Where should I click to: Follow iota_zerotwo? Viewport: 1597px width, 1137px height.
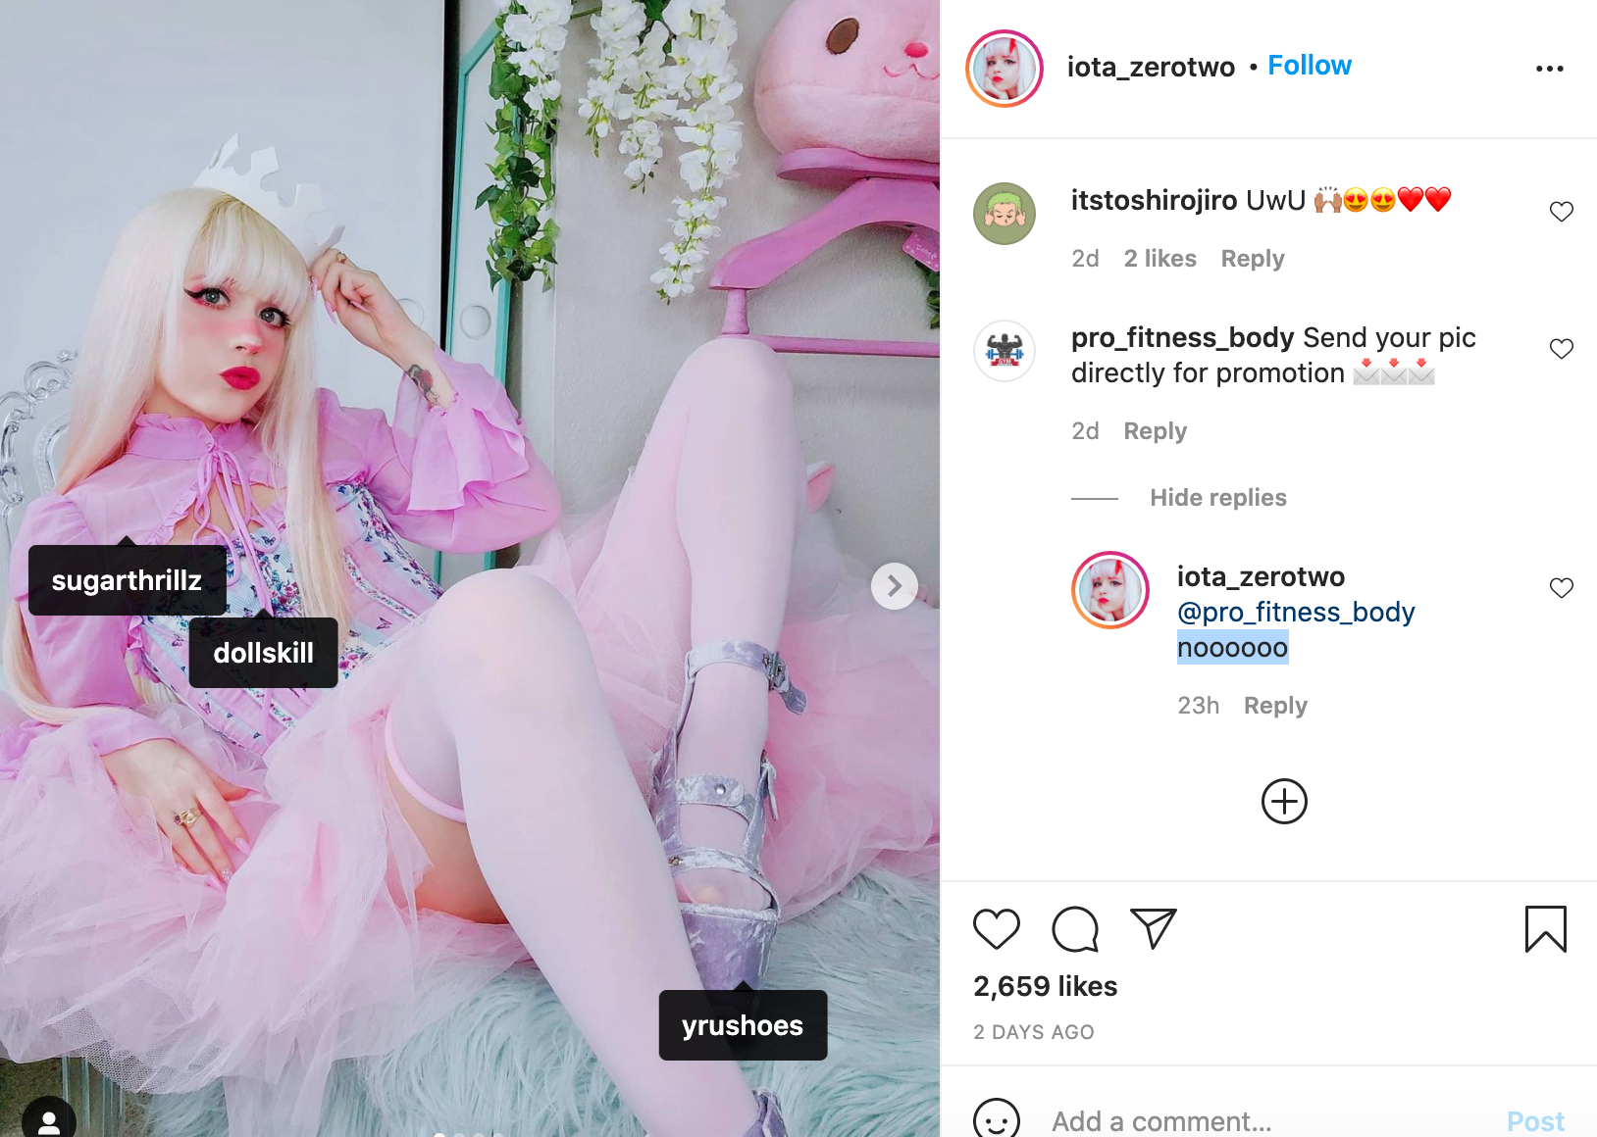point(1310,66)
